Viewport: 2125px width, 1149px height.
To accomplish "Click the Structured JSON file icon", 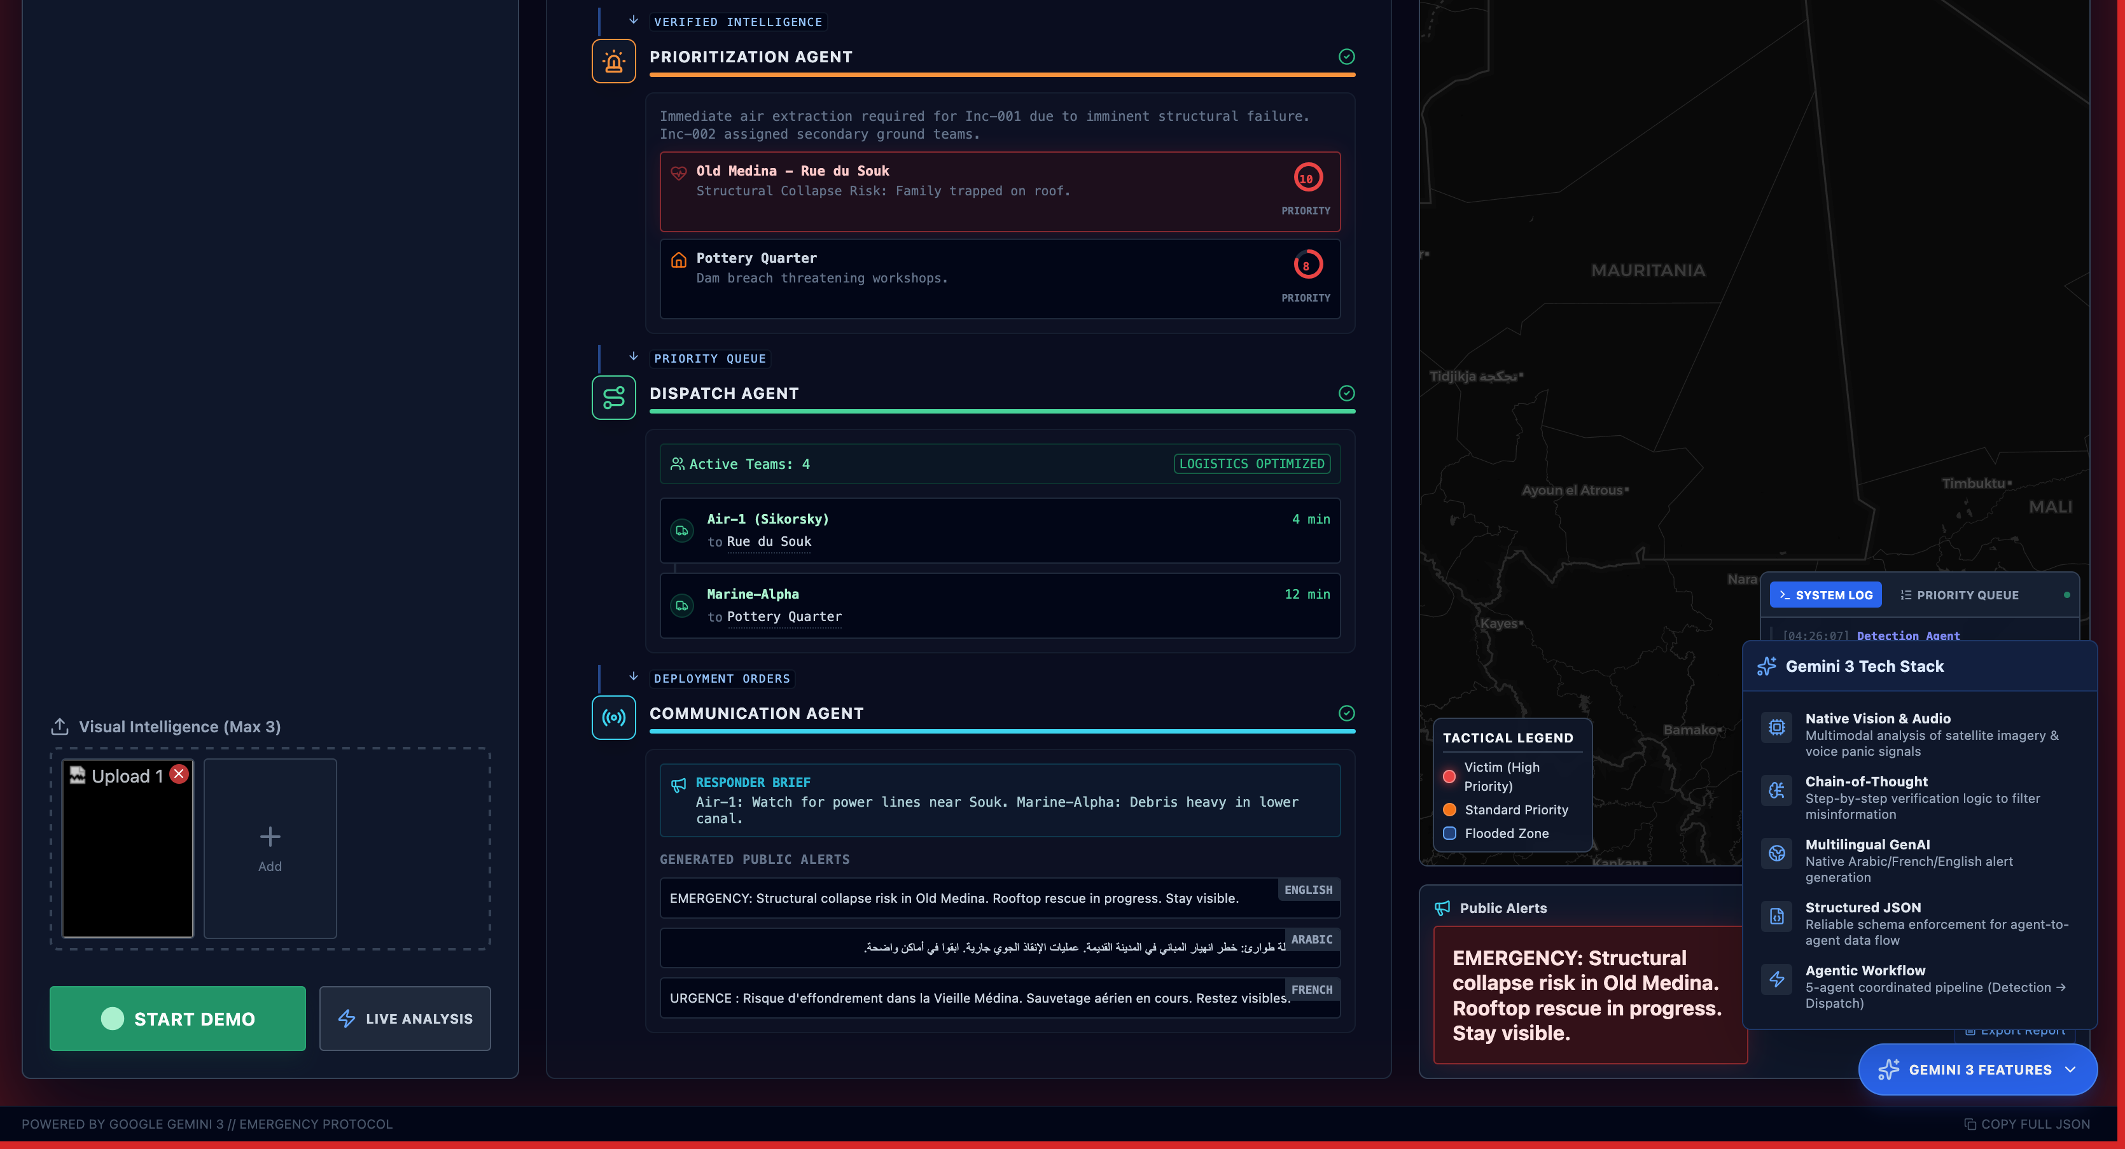I will coord(1776,916).
